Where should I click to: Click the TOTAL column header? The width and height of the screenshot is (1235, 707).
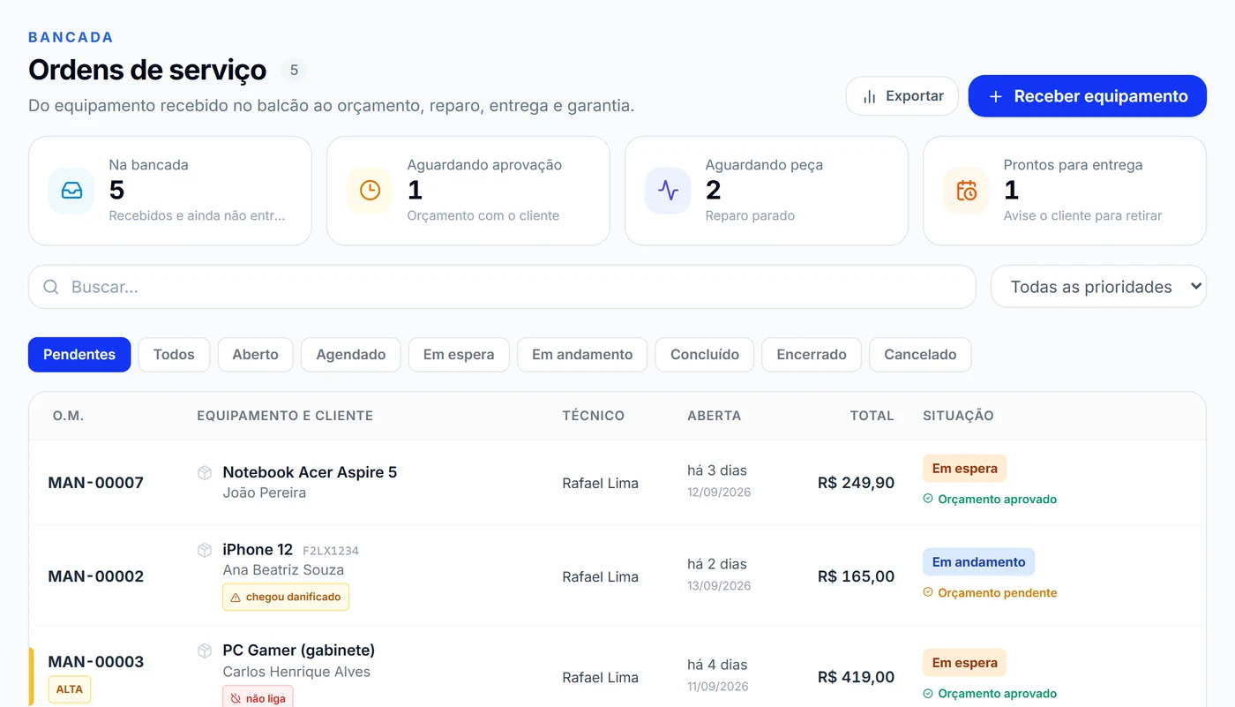(872, 416)
